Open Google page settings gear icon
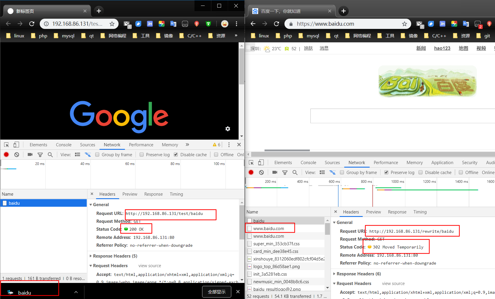 click(228, 129)
